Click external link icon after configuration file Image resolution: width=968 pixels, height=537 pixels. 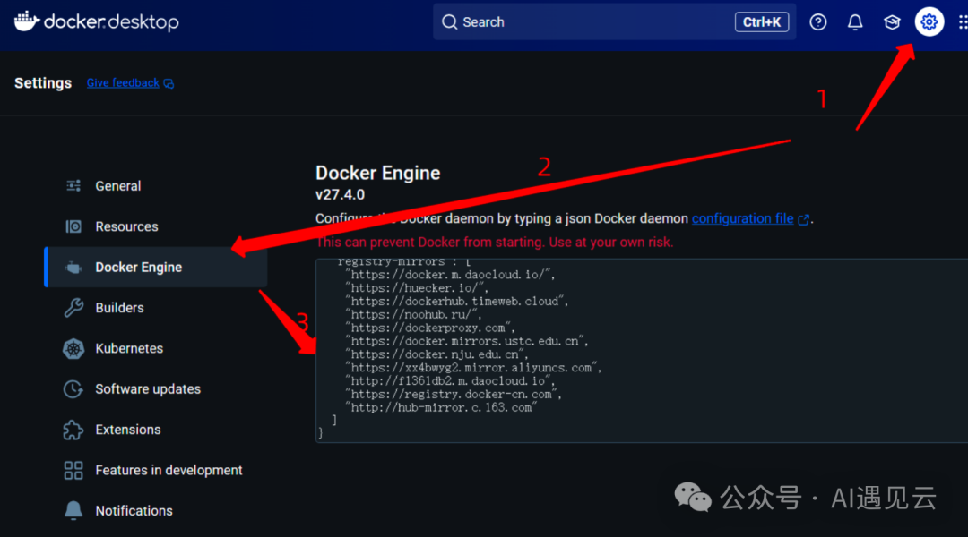[x=803, y=219]
